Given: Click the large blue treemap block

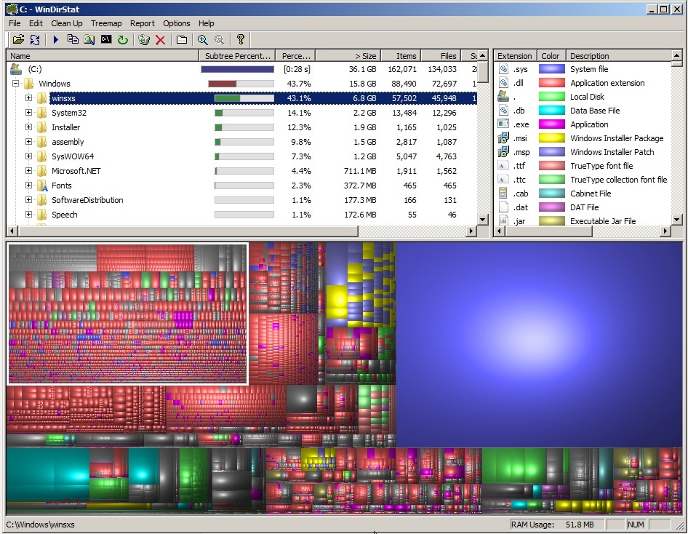Looking at the screenshot, I should click(539, 344).
